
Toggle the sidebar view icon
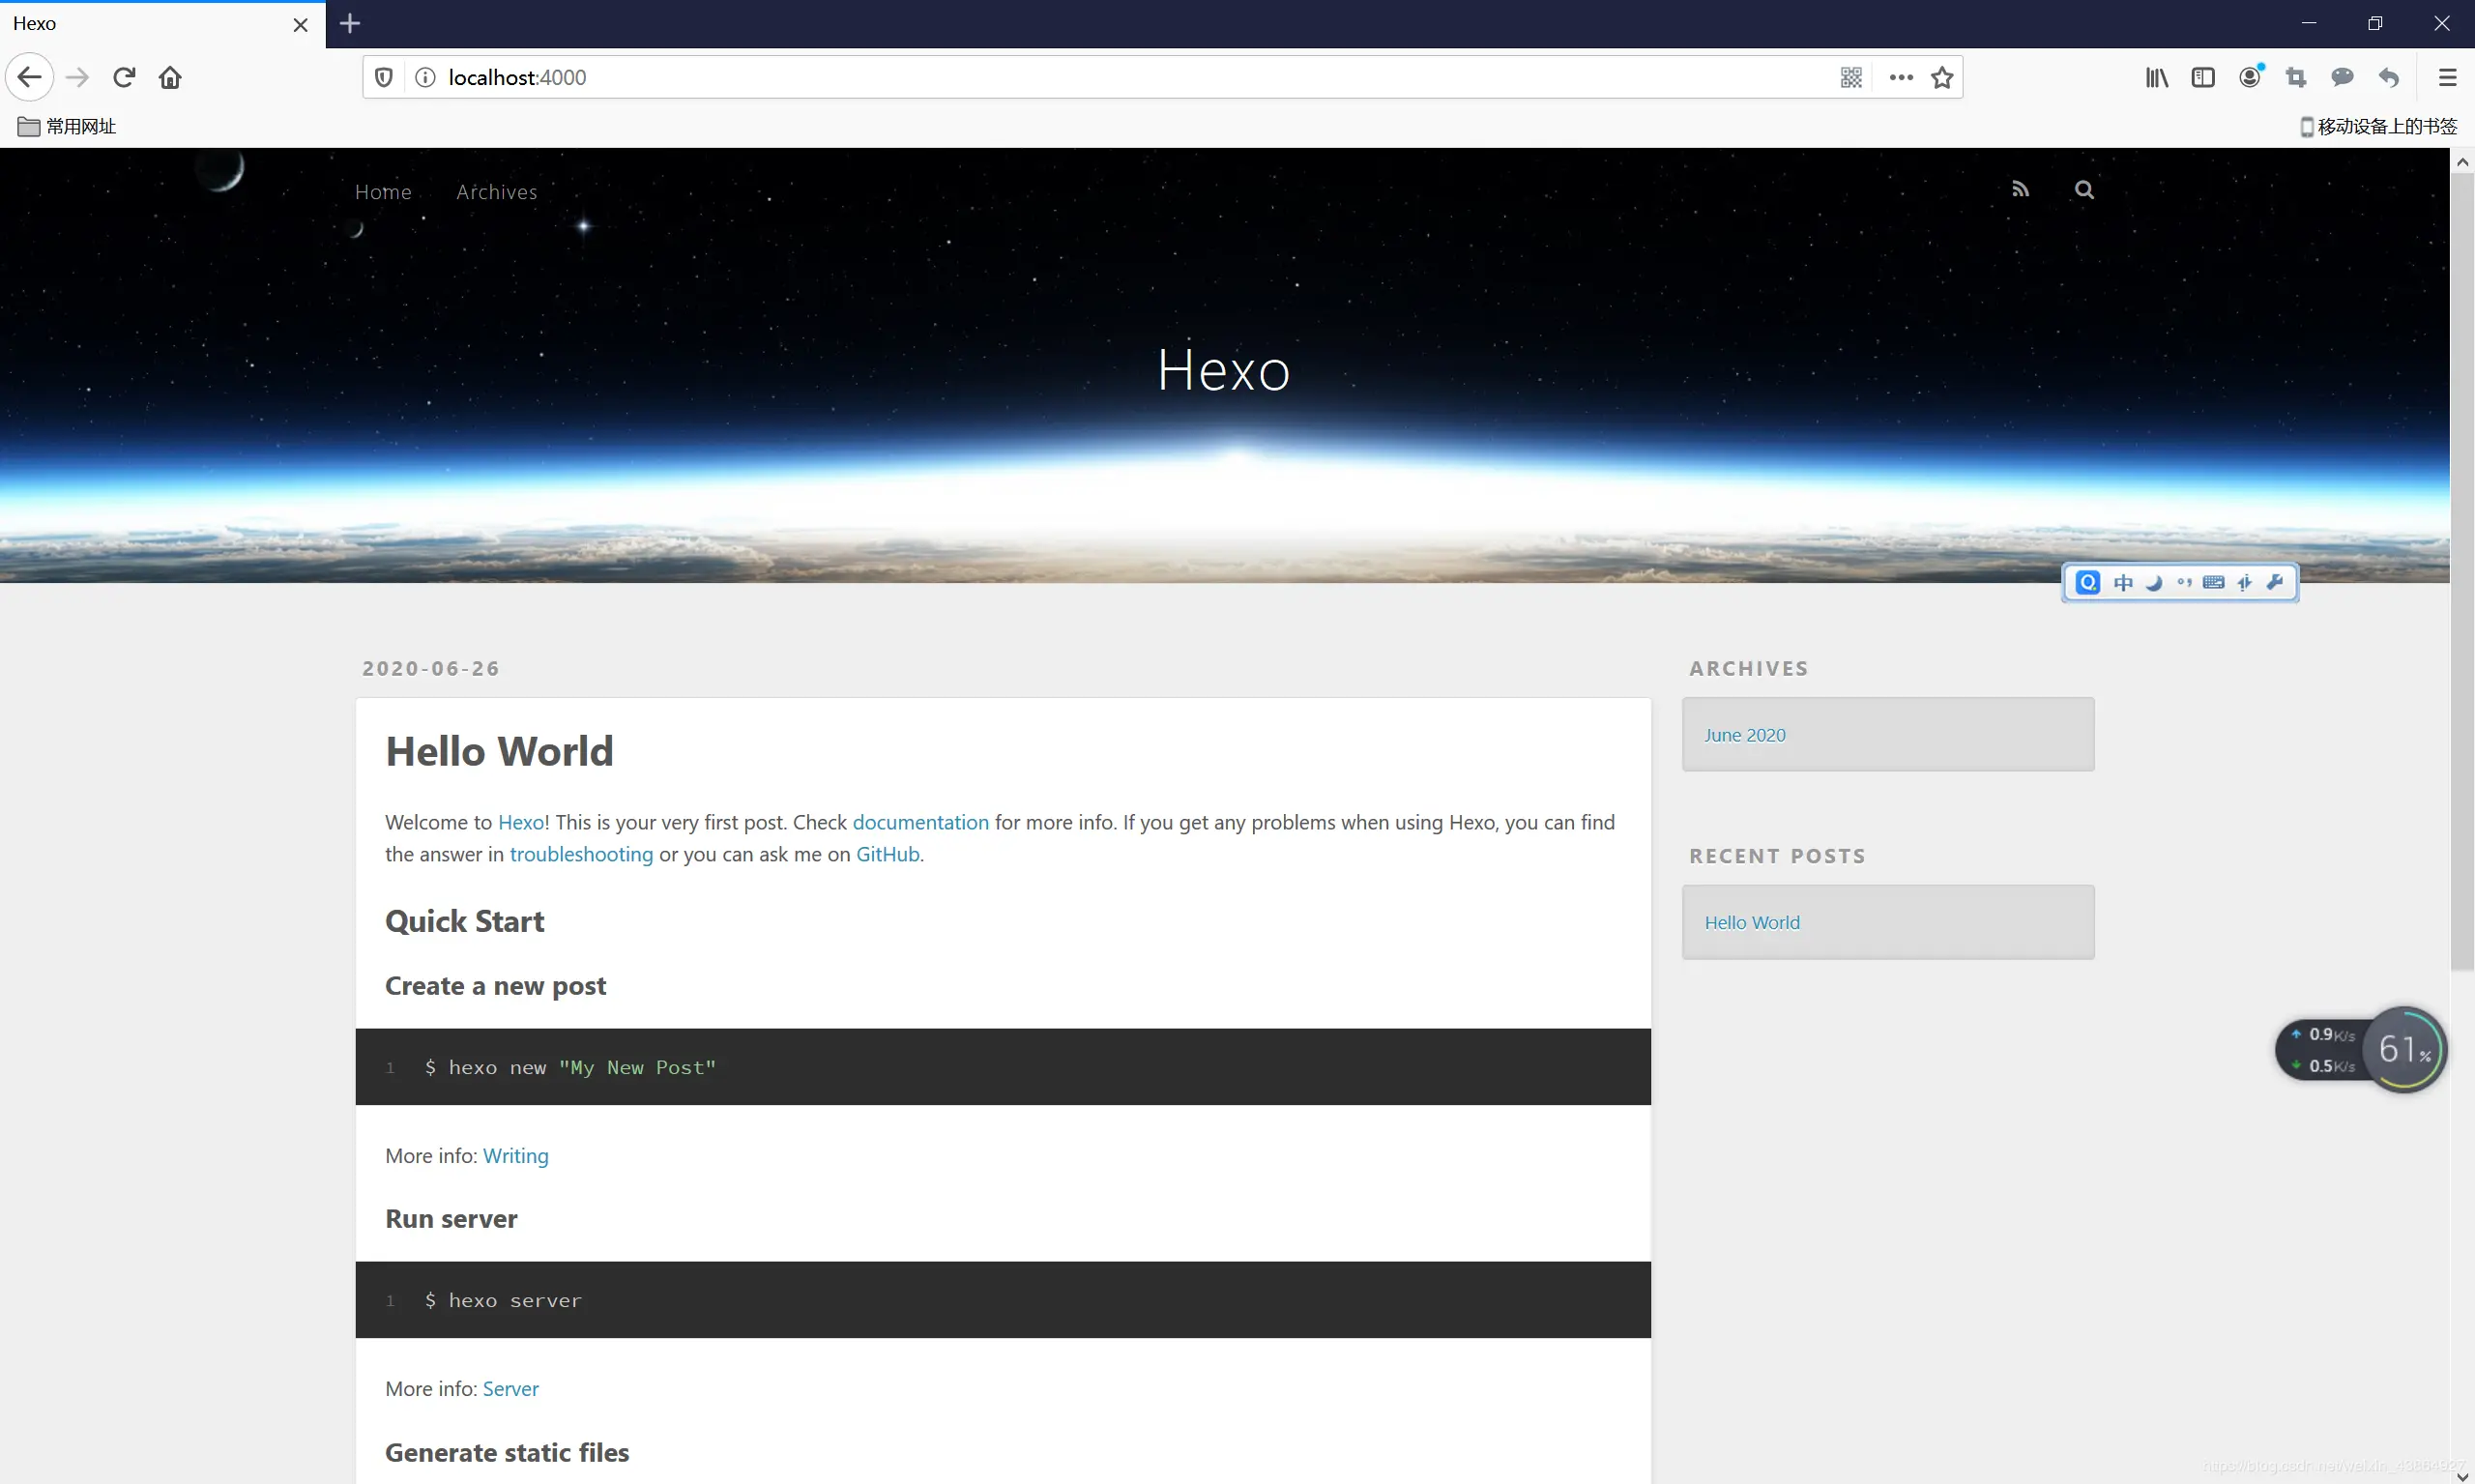tap(2203, 77)
